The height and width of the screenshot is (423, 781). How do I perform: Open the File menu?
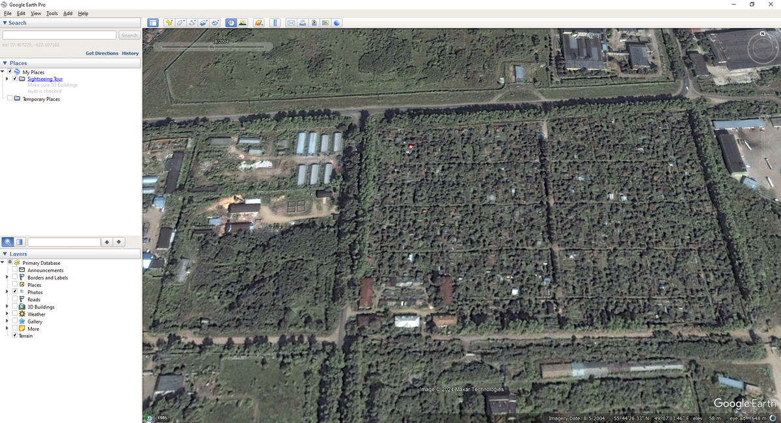(x=8, y=13)
